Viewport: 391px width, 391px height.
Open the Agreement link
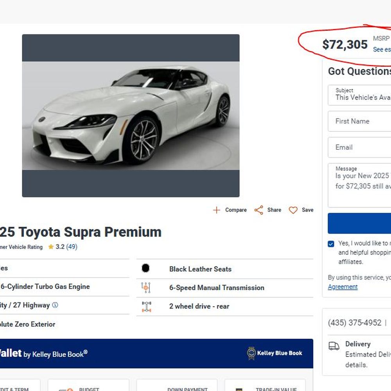343,287
